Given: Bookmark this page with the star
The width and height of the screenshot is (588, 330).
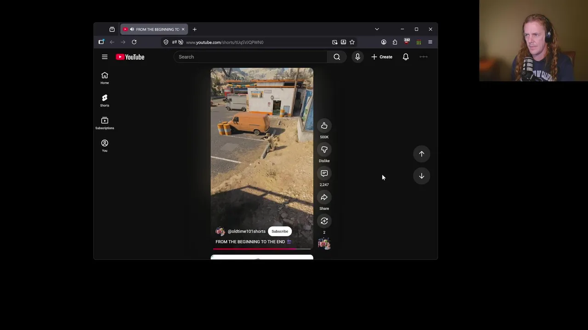Looking at the screenshot, I should tap(352, 42).
